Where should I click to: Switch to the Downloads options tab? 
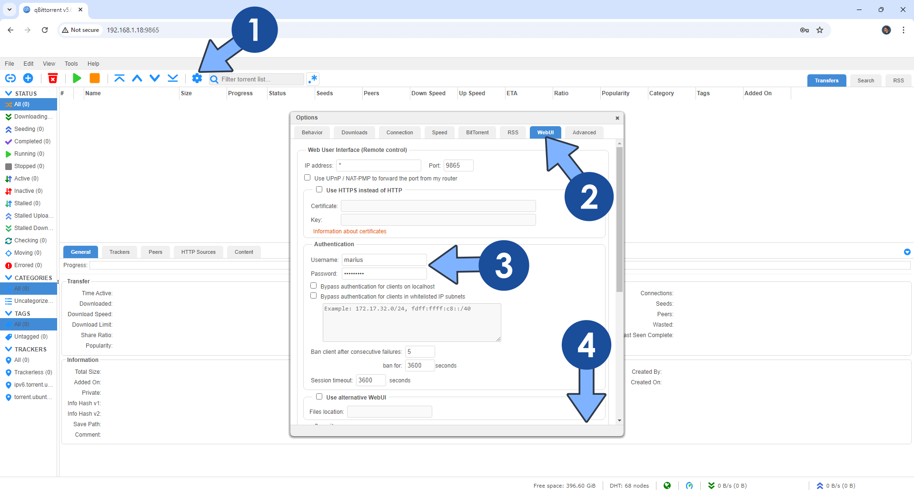[355, 132]
